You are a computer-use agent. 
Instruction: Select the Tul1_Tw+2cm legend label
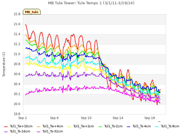coord(84,126)
